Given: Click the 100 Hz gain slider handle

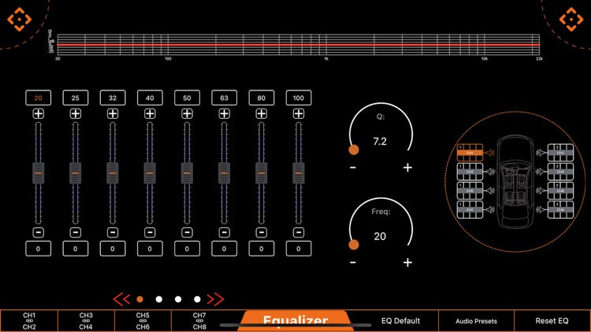Looking at the screenshot, I should [299, 173].
